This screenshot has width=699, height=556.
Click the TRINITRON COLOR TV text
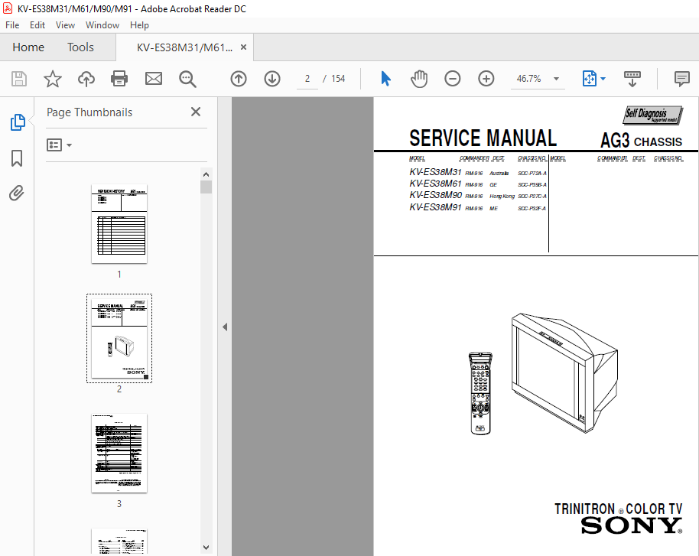pos(618,509)
